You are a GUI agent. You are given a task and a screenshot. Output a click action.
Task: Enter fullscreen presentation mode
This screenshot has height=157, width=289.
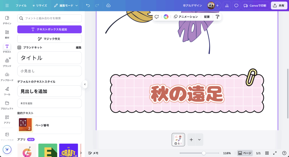click(x=275, y=153)
